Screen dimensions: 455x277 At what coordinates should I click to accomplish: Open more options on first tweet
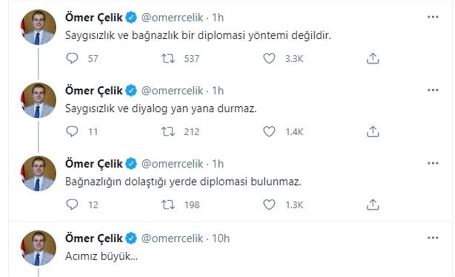433,17
